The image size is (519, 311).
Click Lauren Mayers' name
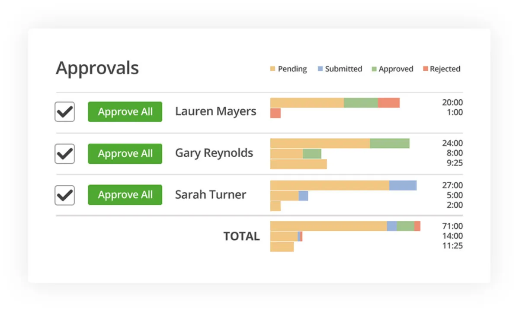point(215,111)
